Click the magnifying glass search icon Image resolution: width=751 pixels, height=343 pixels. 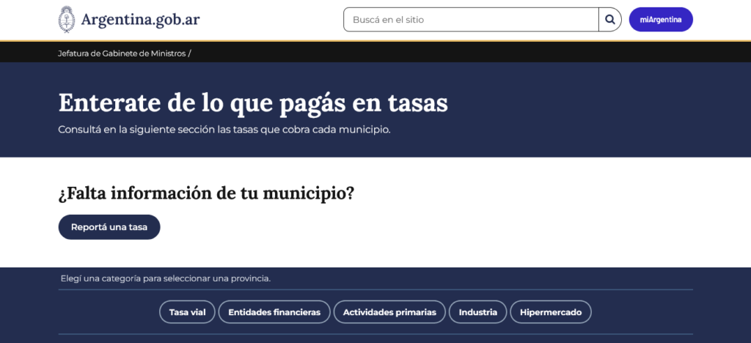(609, 20)
